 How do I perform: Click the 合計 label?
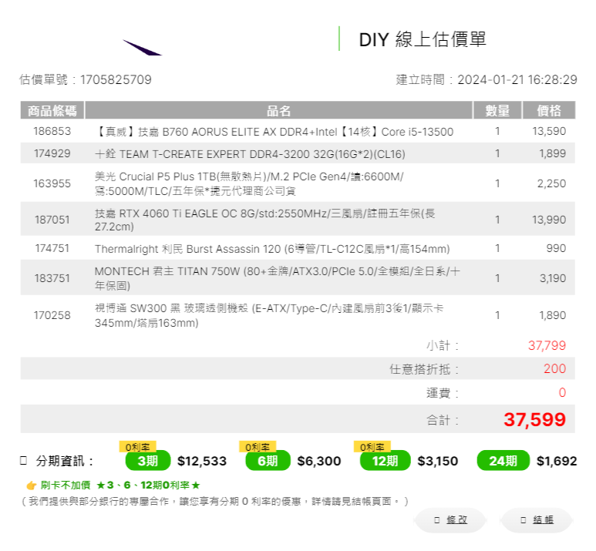[x=443, y=420]
